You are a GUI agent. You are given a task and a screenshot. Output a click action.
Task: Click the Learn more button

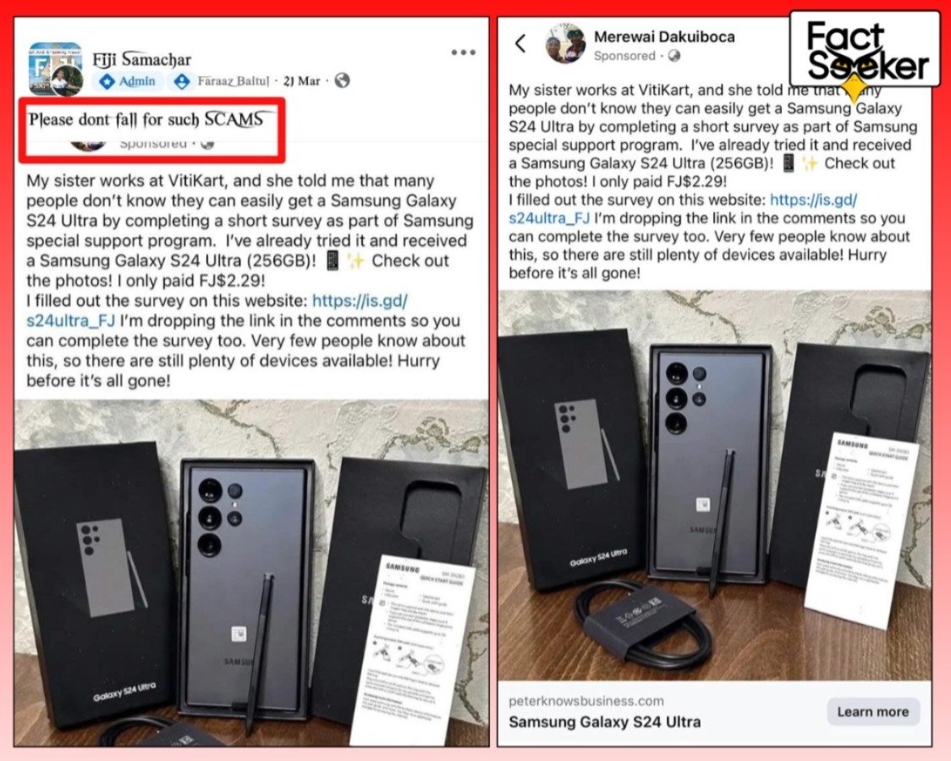[x=872, y=712]
